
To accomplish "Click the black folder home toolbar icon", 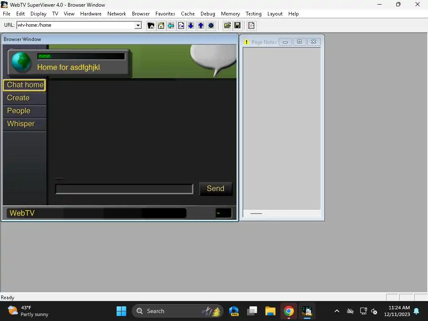I will point(151,25).
